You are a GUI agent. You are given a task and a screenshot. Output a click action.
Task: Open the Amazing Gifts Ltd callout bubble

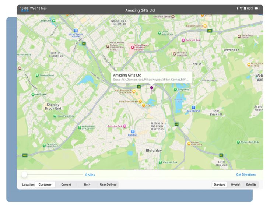[x=151, y=77]
